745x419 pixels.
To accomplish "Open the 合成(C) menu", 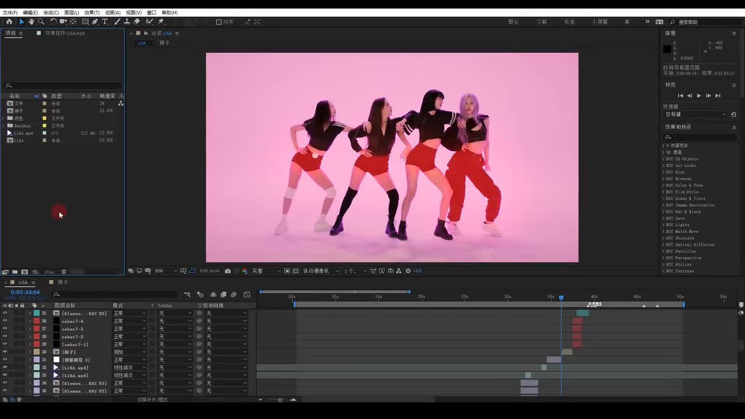I will 51,12.
